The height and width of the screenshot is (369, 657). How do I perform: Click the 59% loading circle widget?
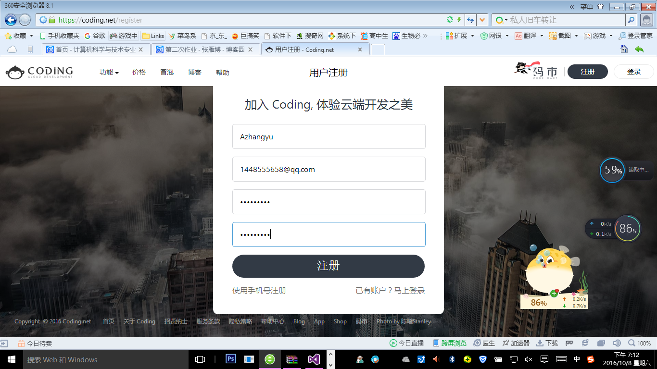(612, 170)
